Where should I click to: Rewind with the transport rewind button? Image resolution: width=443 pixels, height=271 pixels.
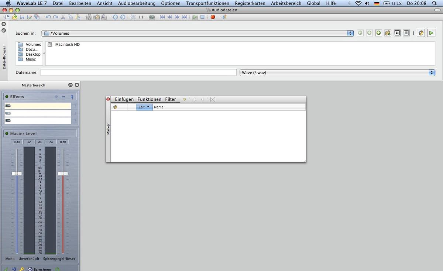(x=170, y=17)
